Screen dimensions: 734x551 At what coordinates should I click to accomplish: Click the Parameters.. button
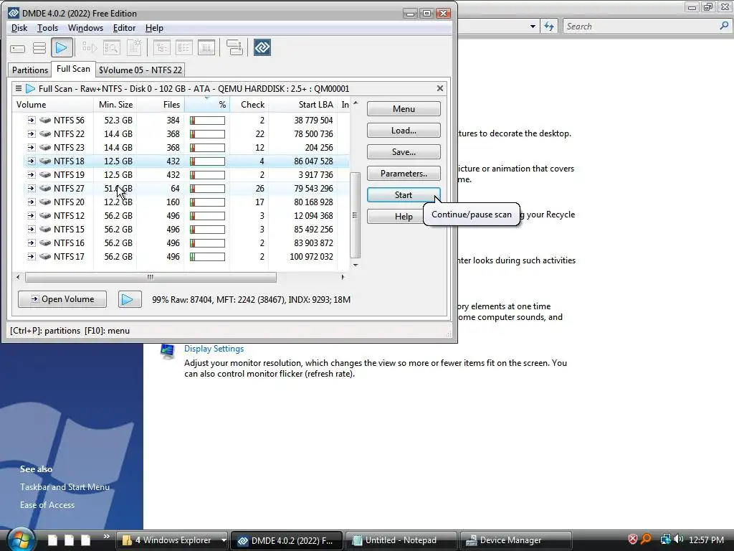pos(404,174)
